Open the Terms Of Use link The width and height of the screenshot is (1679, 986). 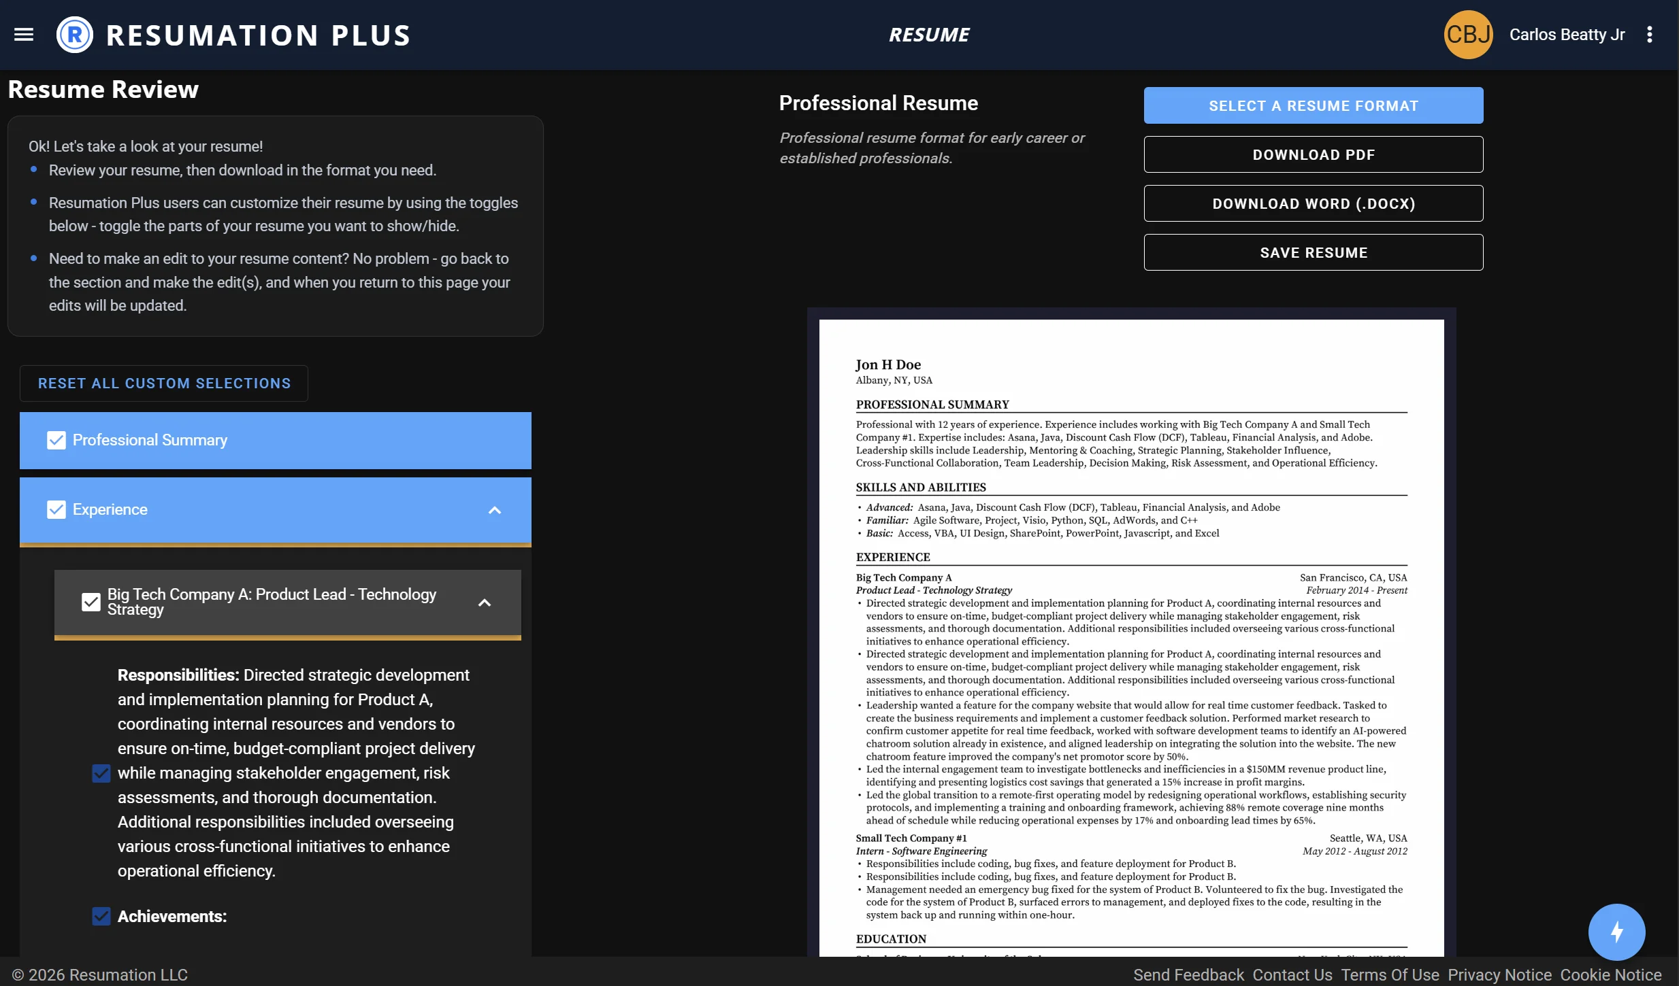[x=1390, y=974]
